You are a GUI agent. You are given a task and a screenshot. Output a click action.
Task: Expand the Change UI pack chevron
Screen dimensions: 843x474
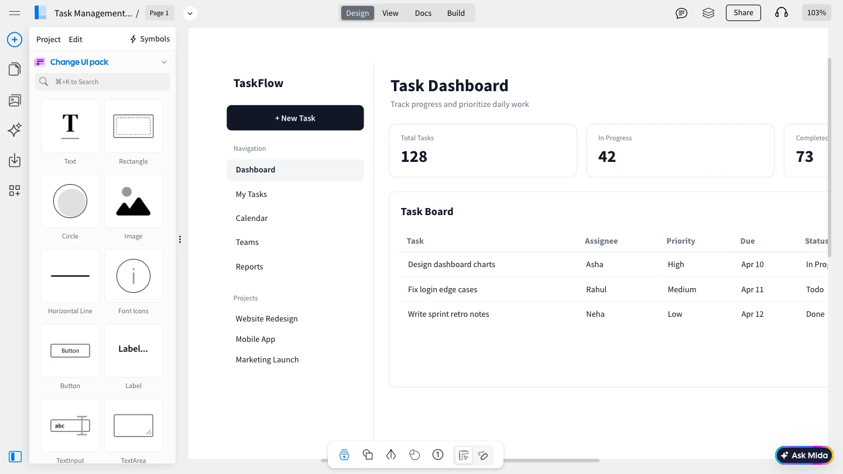tap(164, 62)
